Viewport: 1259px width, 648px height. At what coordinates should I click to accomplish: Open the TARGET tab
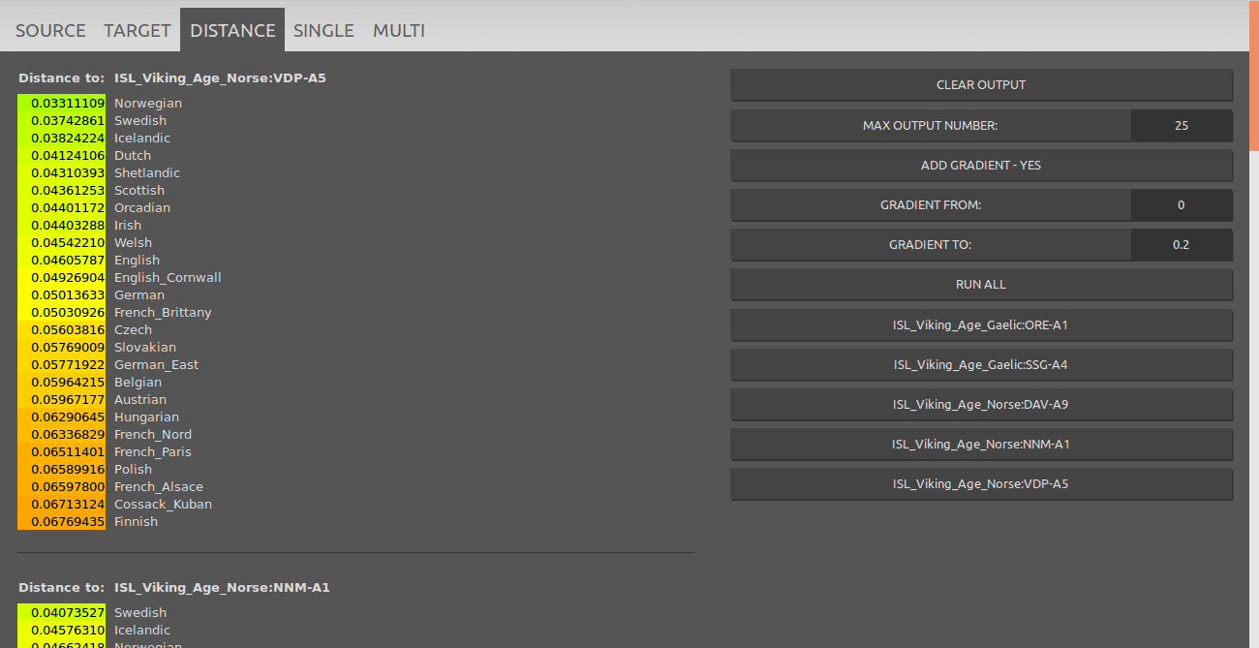click(138, 30)
